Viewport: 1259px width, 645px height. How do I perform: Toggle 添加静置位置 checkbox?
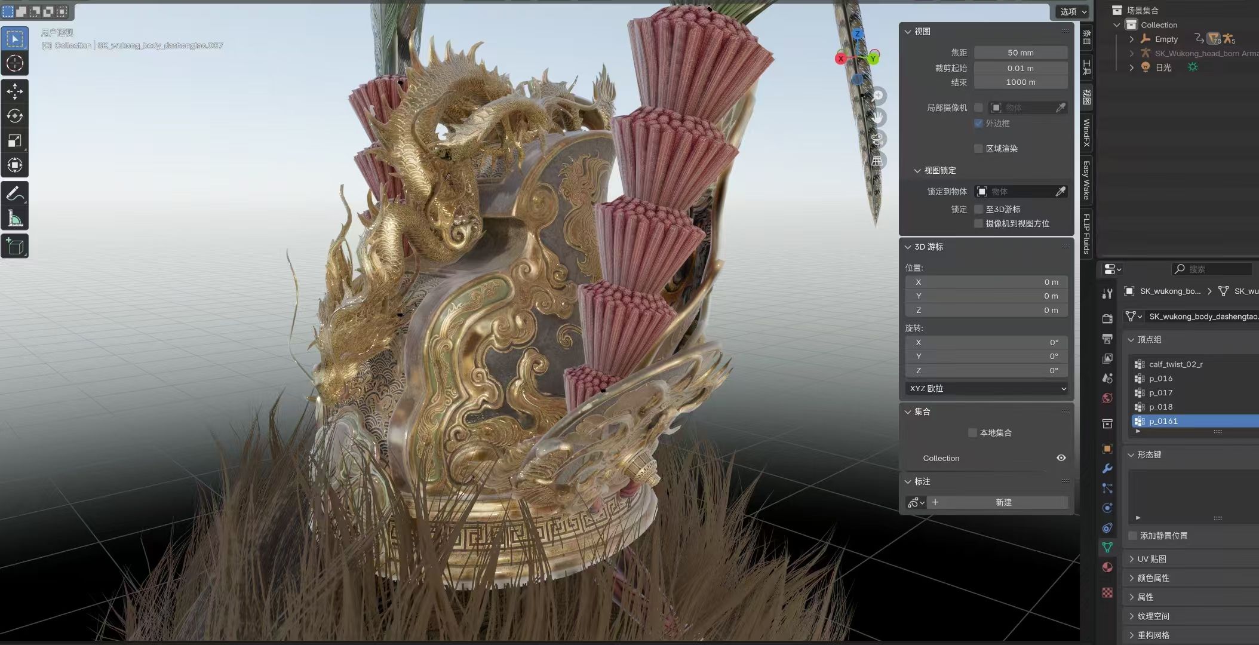tap(1132, 536)
